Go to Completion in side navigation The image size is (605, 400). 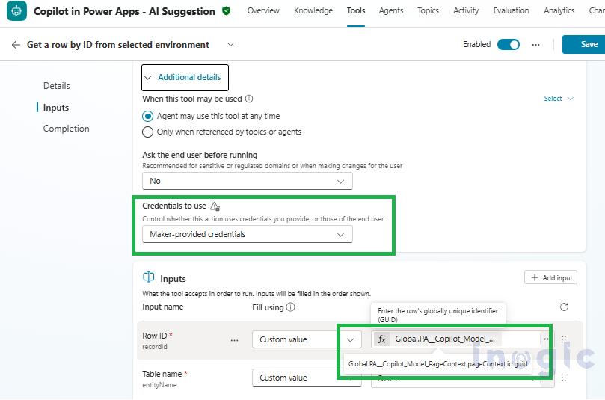pyautogui.click(x=66, y=129)
